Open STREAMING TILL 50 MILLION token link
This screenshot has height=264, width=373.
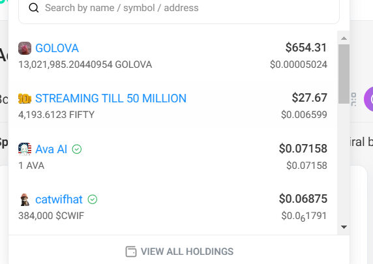111,98
